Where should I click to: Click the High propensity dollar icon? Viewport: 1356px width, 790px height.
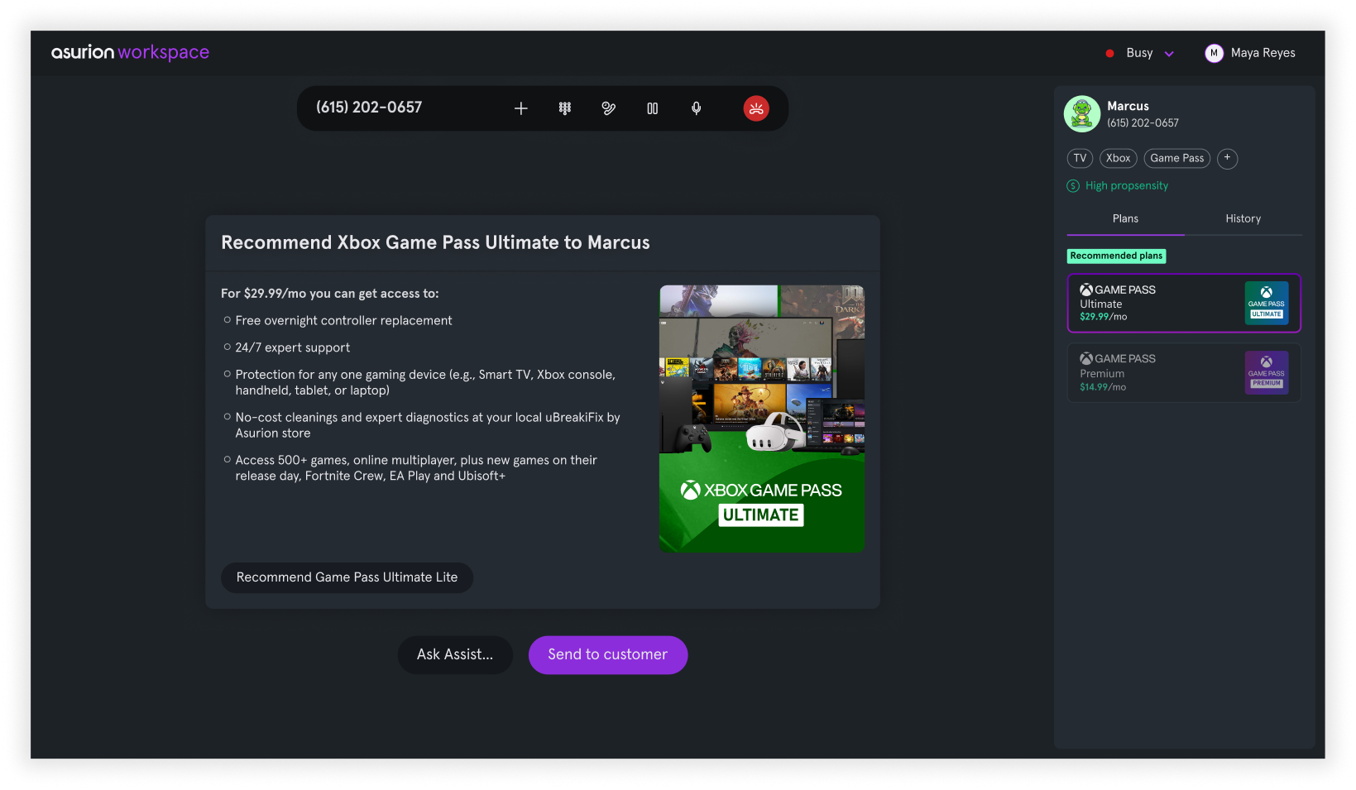1074,185
